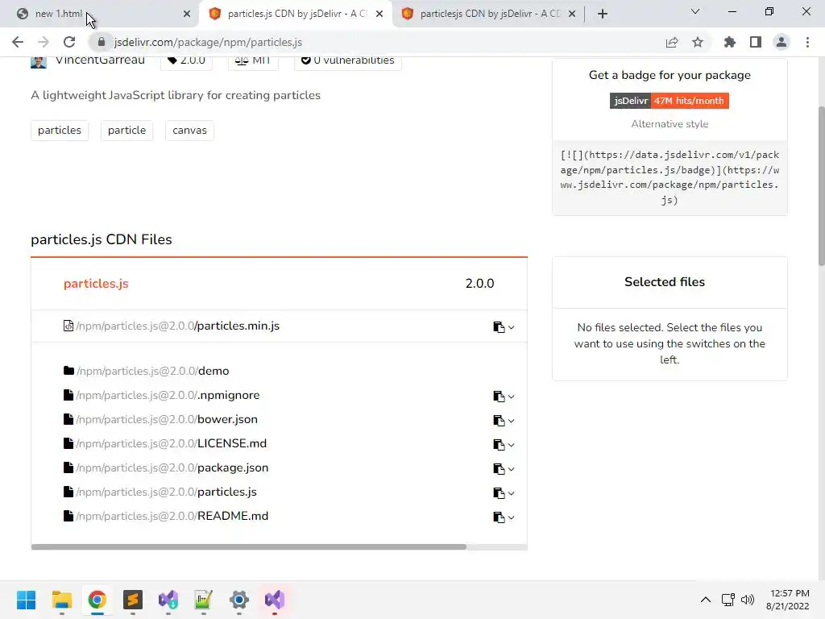Image resolution: width=825 pixels, height=619 pixels.
Task: Open the .npmignore file link
Action: pyautogui.click(x=168, y=395)
